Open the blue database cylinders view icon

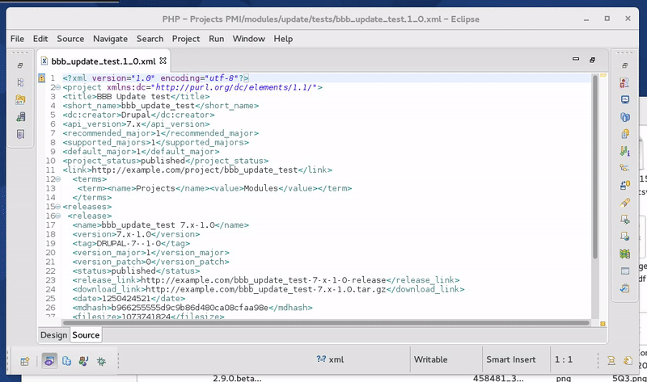point(624,117)
